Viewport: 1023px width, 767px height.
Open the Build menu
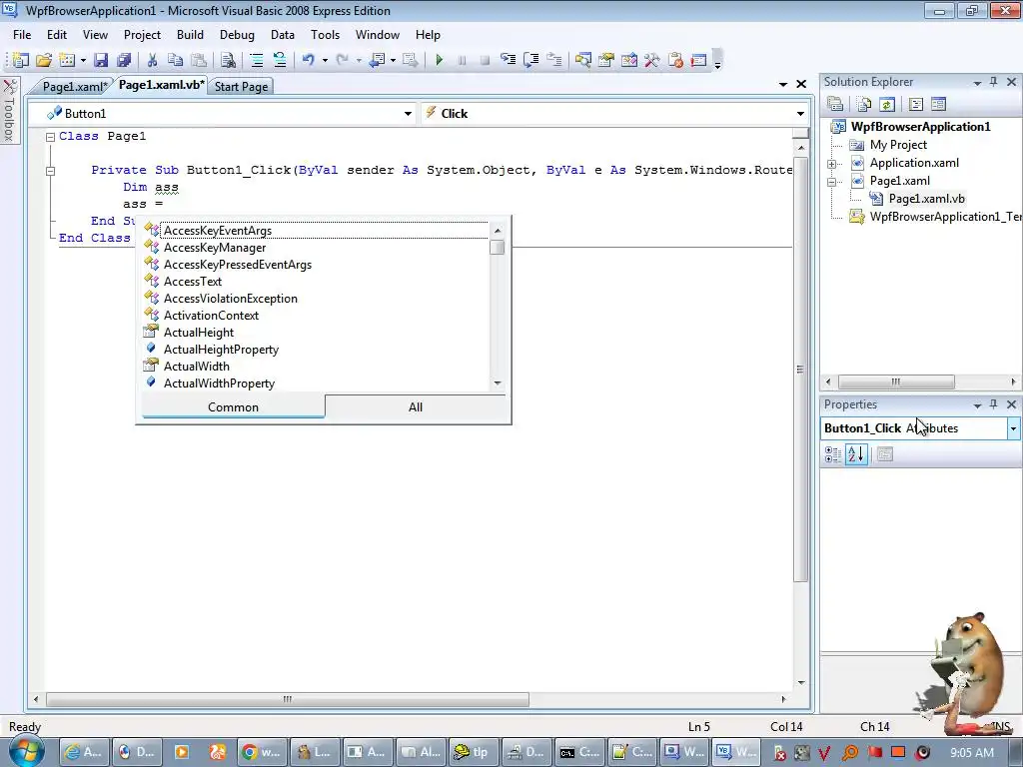tap(190, 35)
